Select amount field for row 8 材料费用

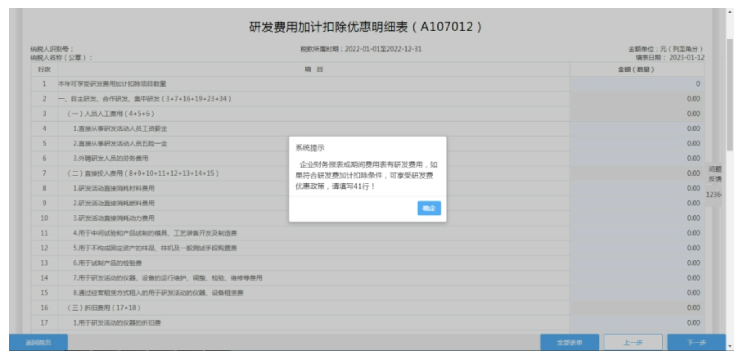tap(636, 188)
